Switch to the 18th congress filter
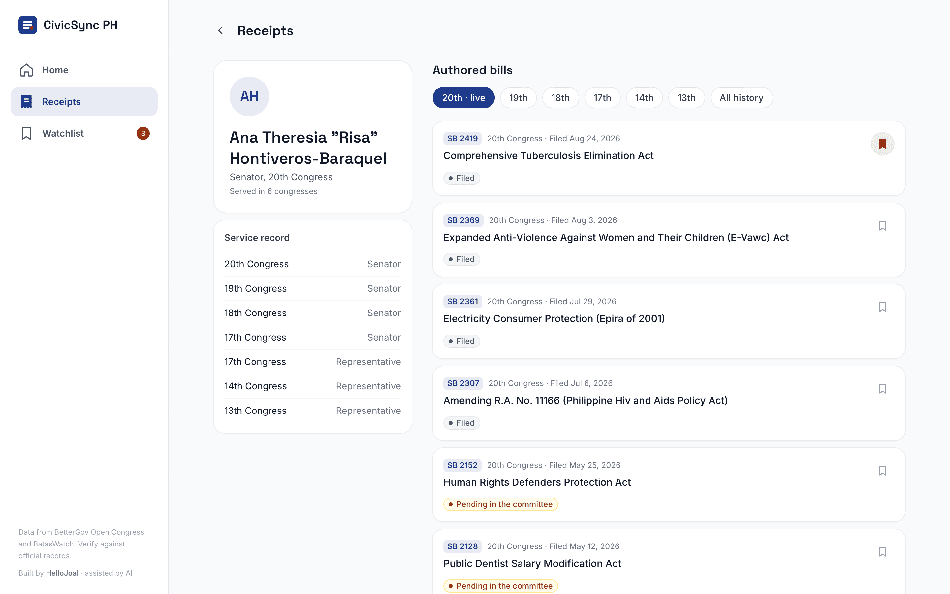The image size is (950, 594). (x=560, y=98)
